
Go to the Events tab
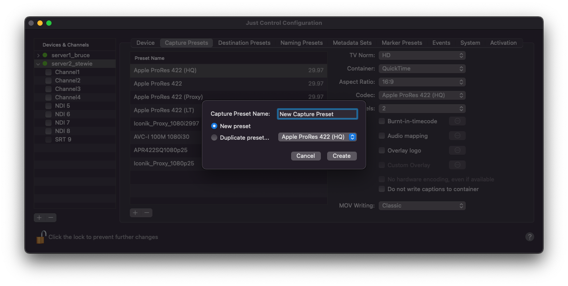pos(441,43)
